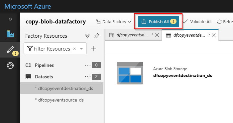This screenshot has height=123, width=233.
Task: Pin the Factory Resources panel
Action: (97, 36)
